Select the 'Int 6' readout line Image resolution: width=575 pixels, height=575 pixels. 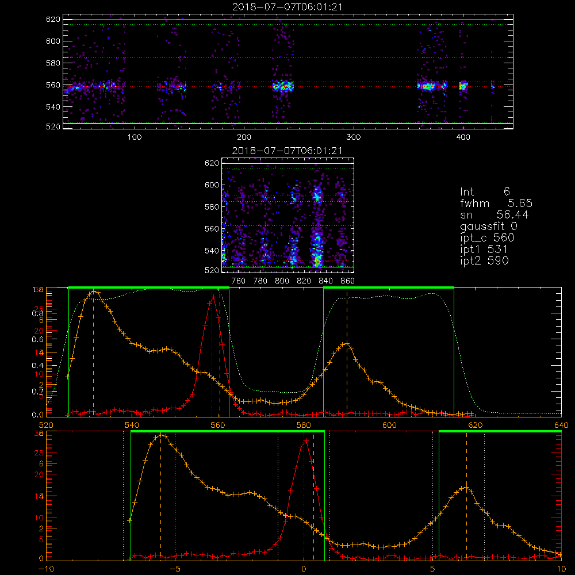point(485,191)
